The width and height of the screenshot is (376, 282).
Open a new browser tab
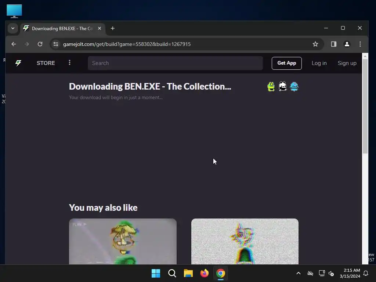pos(112,28)
